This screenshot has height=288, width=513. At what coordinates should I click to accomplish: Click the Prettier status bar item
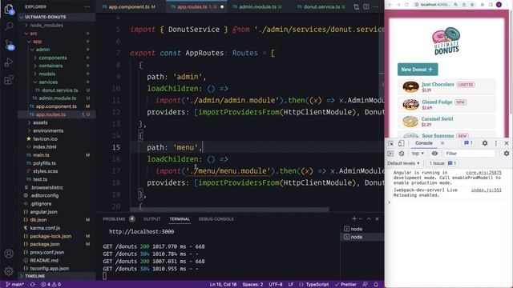(x=345, y=285)
